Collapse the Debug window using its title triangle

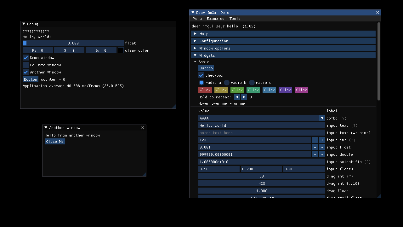tap(24, 24)
